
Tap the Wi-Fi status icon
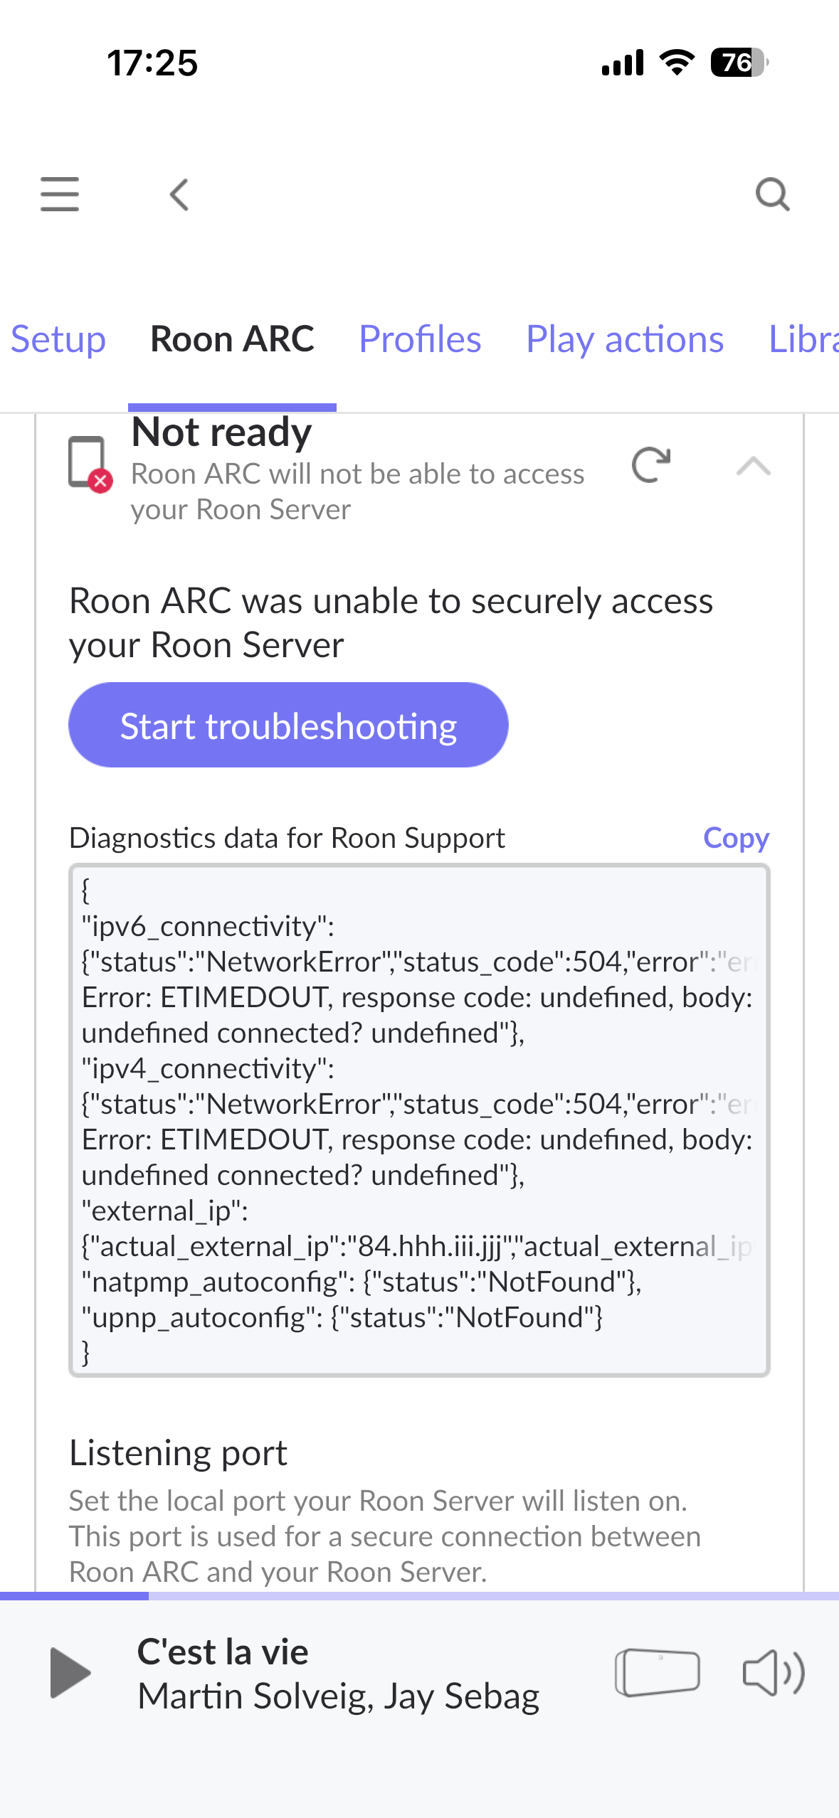[x=677, y=63]
